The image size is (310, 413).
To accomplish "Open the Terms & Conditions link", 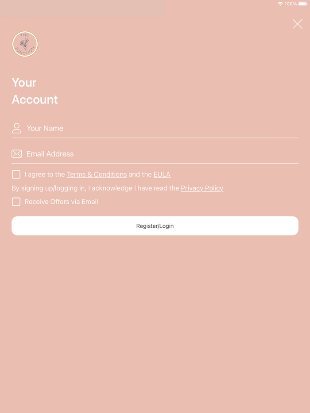I will pyautogui.click(x=97, y=174).
